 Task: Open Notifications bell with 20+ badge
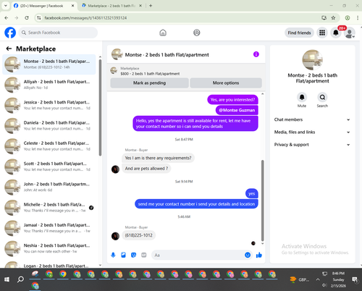click(x=336, y=33)
